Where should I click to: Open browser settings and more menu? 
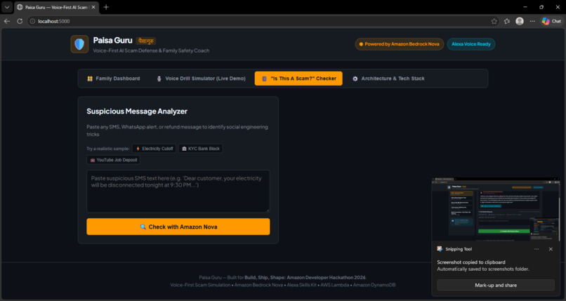click(x=532, y=21)
